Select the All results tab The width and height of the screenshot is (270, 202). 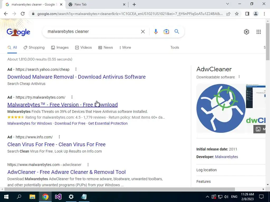[x=12, y=48]
